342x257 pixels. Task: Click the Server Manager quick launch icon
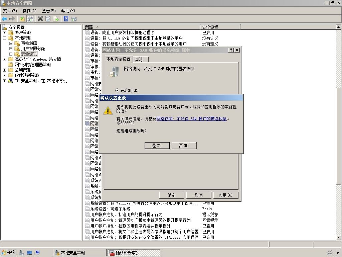pyautogui.click(x=22, y=253)
